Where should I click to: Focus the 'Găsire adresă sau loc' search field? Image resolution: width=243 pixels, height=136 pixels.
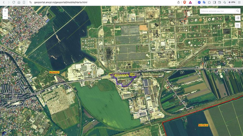[217, 11]
